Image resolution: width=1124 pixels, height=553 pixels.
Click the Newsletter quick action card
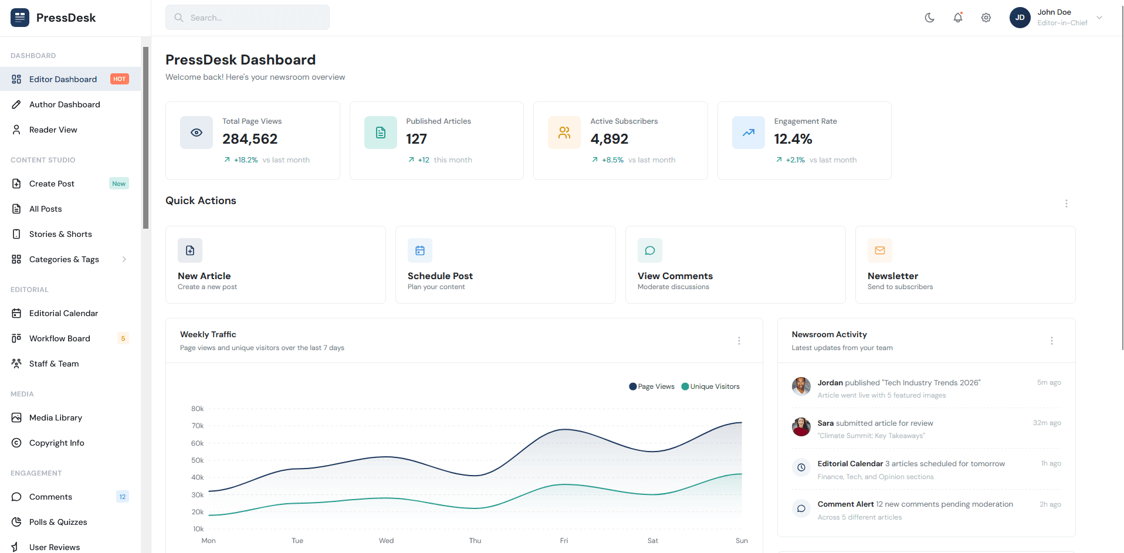(966, 264)
